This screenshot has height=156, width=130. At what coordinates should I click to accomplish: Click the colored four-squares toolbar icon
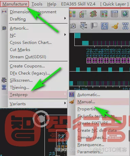tap(72, 14)
